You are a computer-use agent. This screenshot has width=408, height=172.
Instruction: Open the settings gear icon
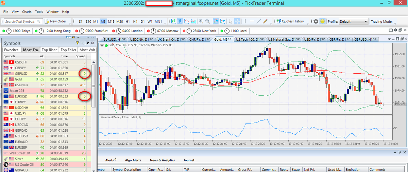pyautogui.click(x=316, y=21)
